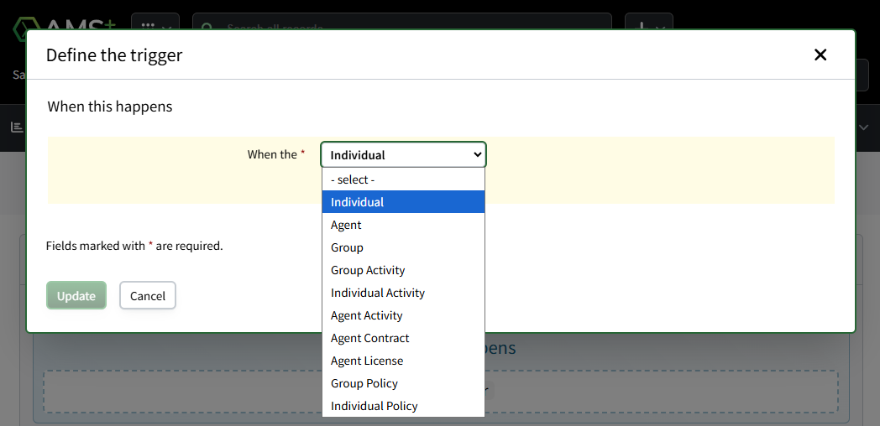This screenshot has width=880, height=426.
Task: Close the Define the trigger dialog
Action: pyautogui.click(x=820, y=55)
